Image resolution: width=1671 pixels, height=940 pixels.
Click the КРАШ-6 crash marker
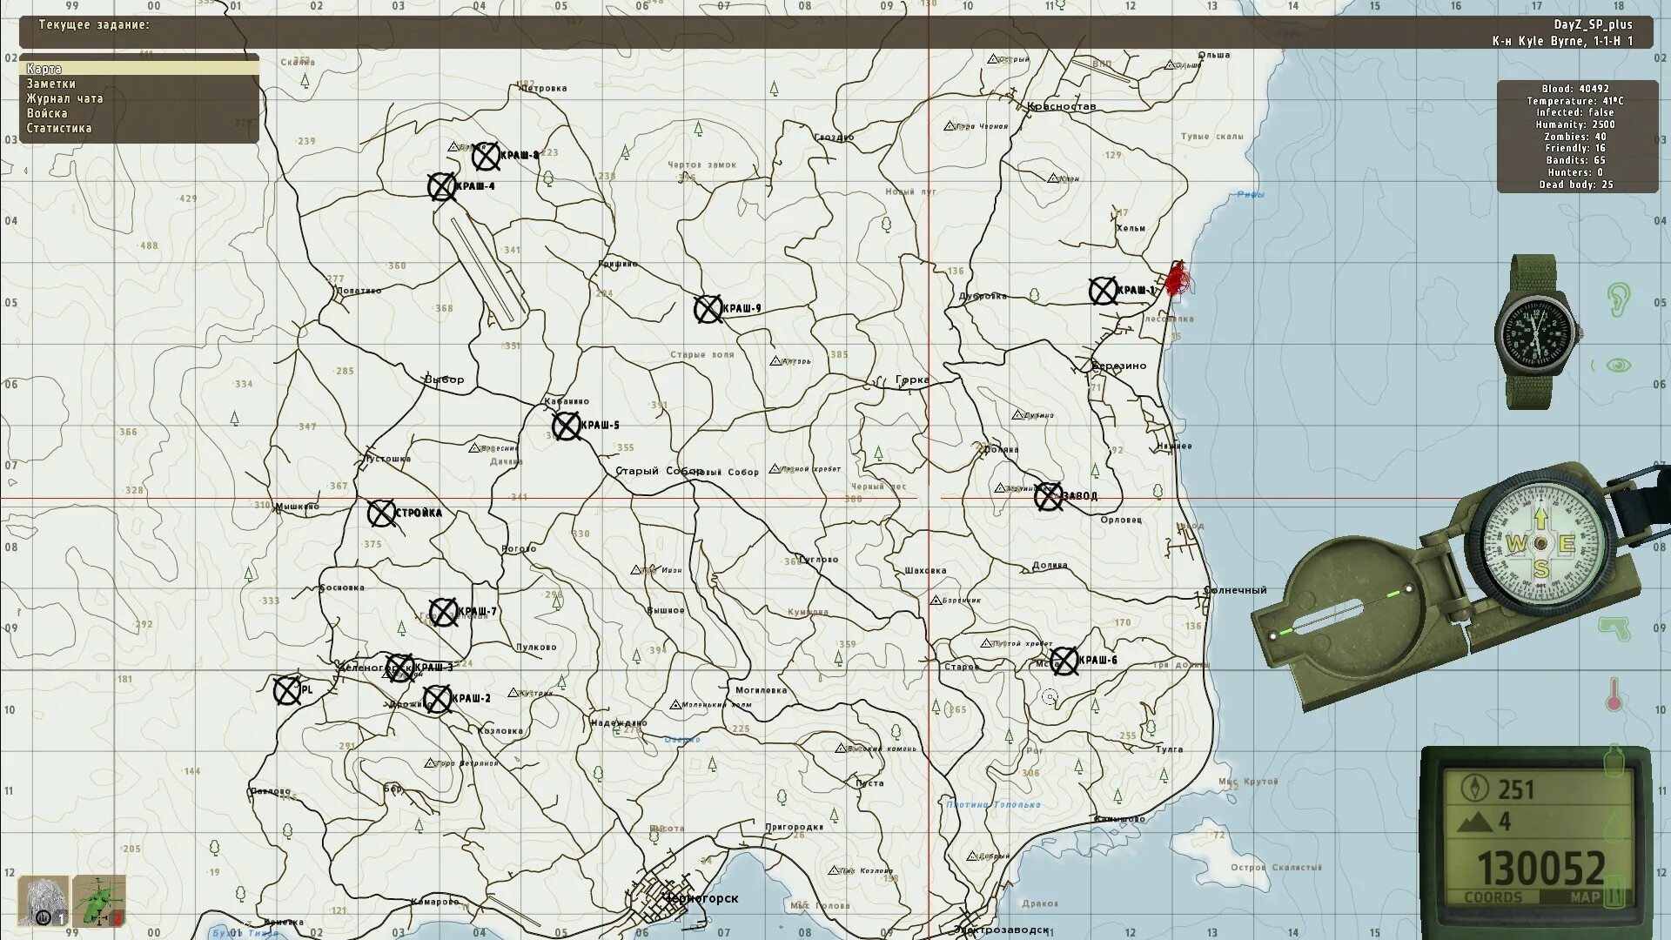(1064, 661)
